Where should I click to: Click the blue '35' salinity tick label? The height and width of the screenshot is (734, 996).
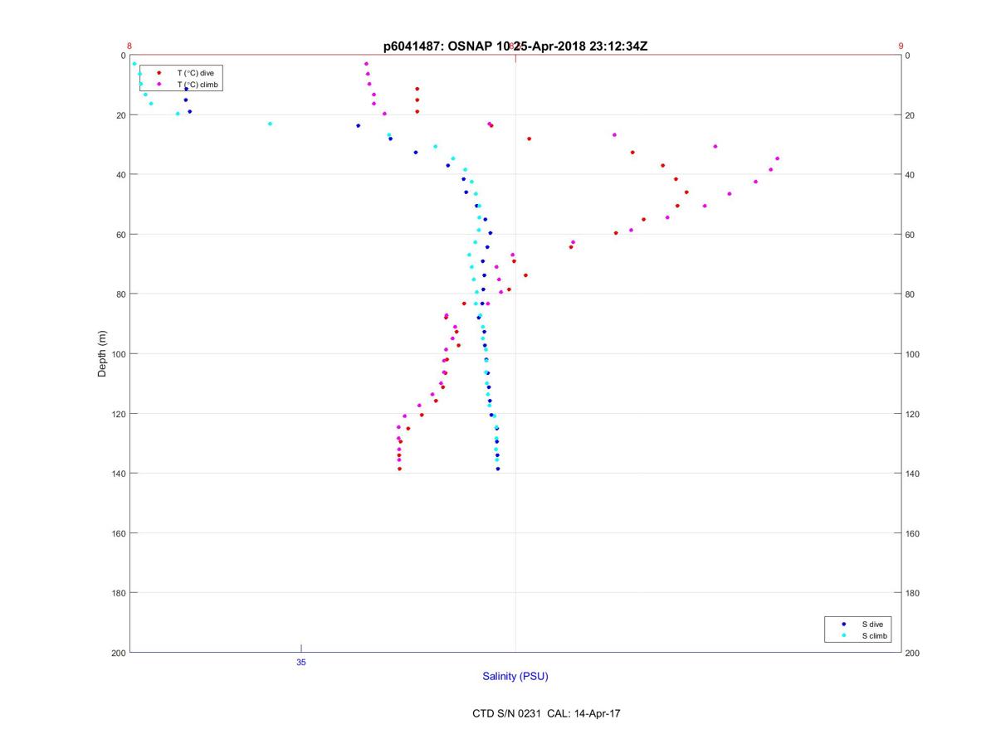[301, 663]
